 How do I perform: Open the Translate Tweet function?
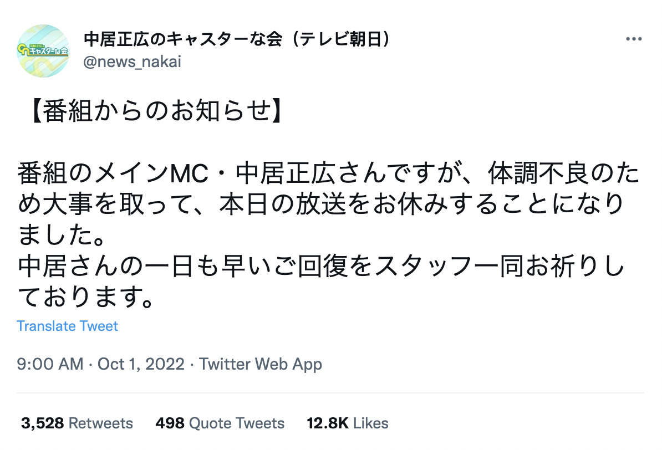(x=68, y=326)
